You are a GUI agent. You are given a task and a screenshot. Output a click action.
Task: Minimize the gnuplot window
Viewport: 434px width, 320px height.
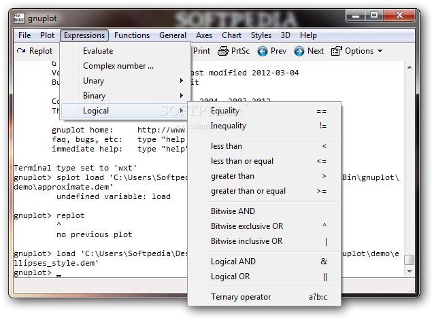pyautogui.click(x=355, y=16)
